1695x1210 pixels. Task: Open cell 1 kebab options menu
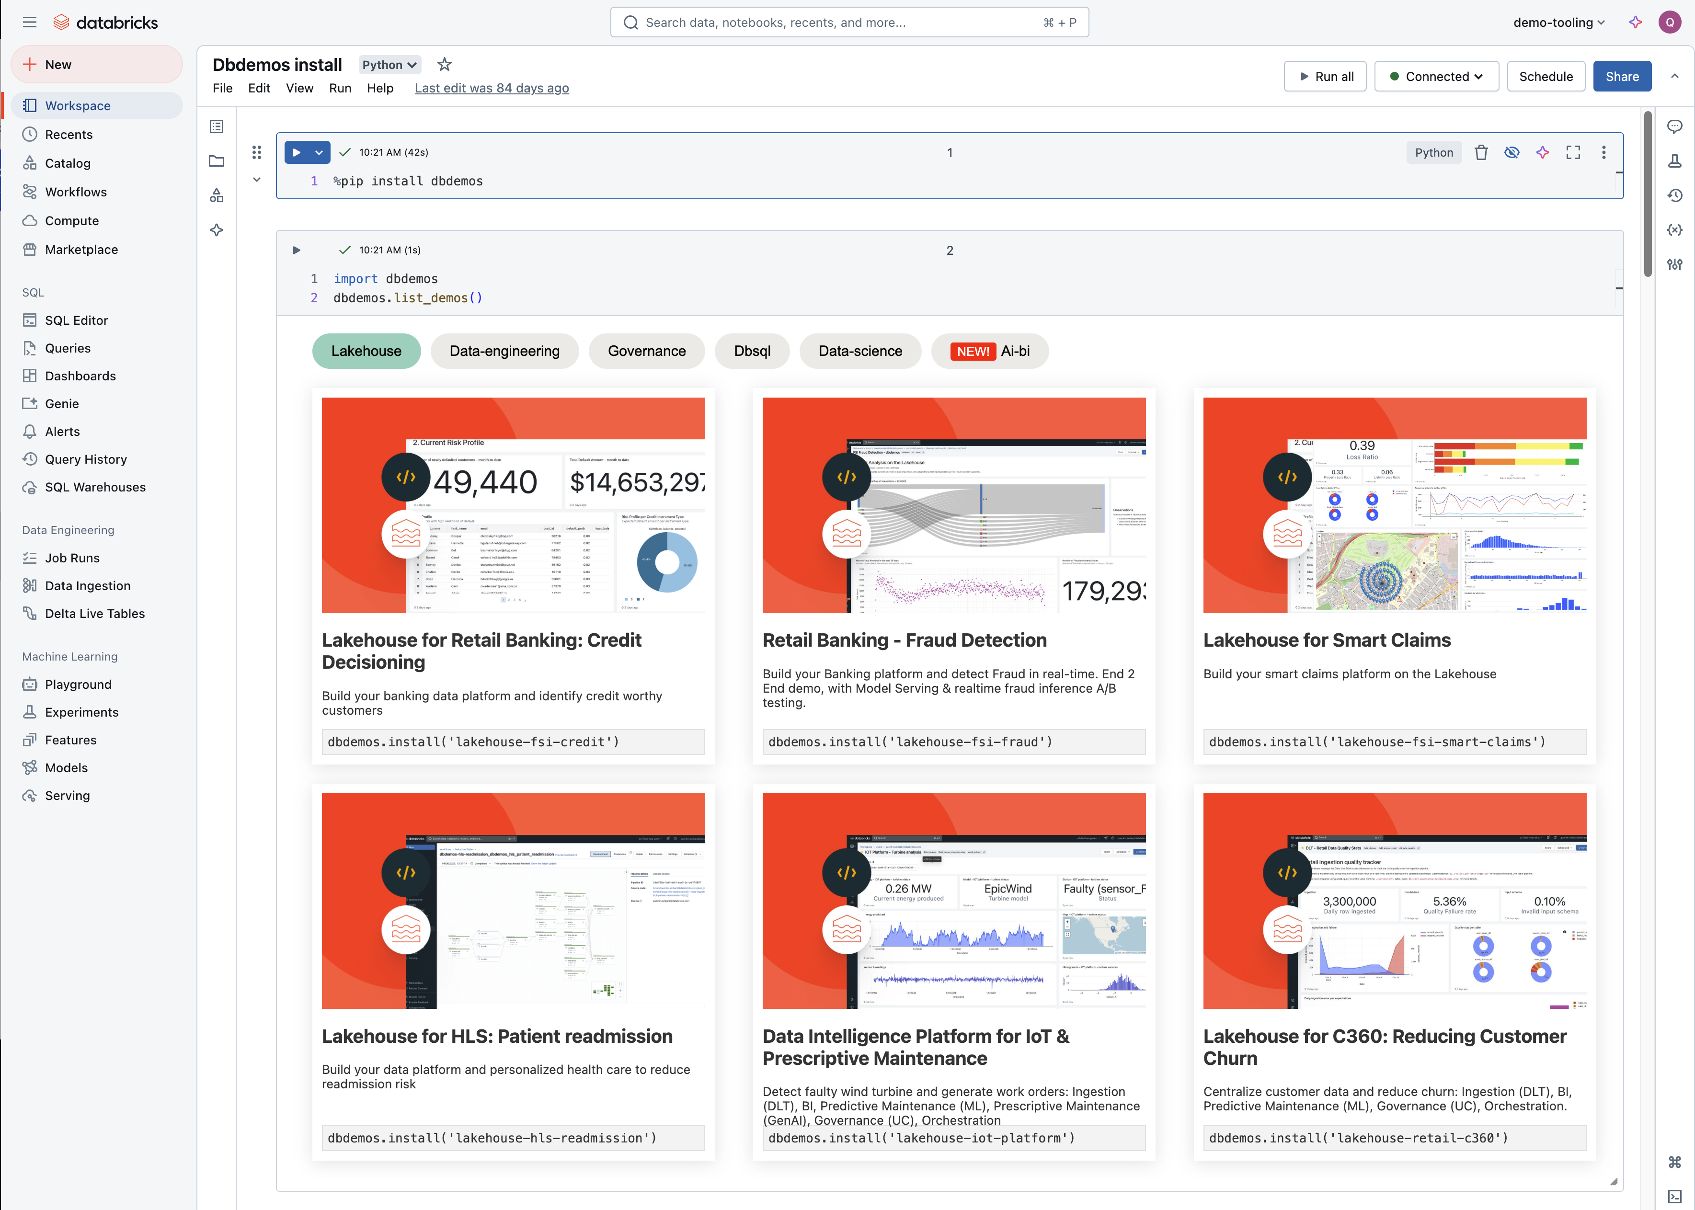pyautogui.click(x=1603, y=152)
